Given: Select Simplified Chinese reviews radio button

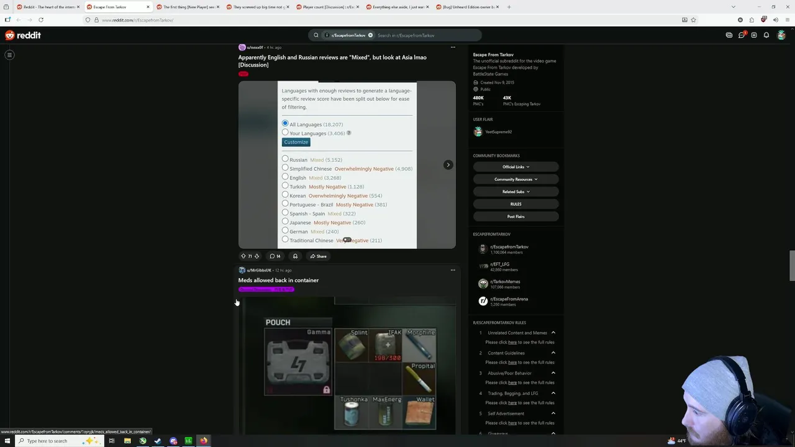Looking at the screenshot, I should pyautogui.click(x=285, y=168).
